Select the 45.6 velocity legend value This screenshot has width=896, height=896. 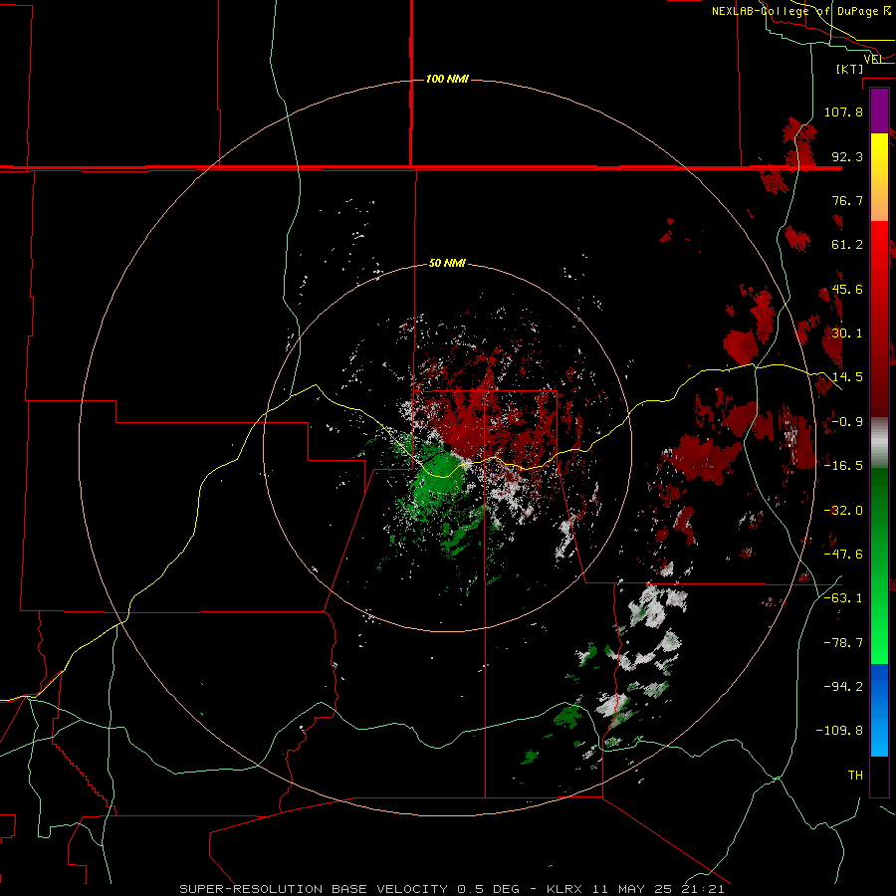(847, 289)
